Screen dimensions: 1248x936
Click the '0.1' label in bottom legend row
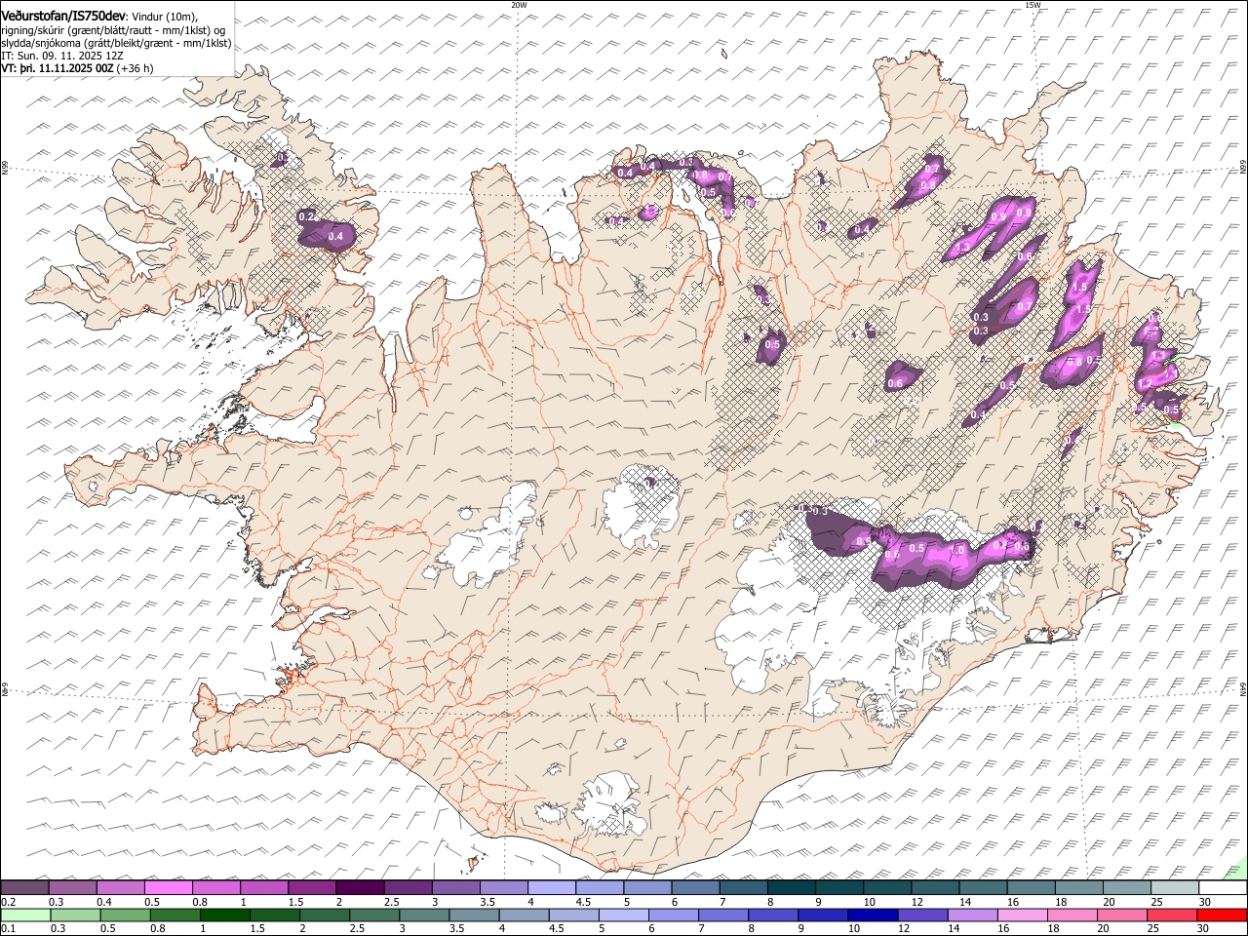click(9, 928)
